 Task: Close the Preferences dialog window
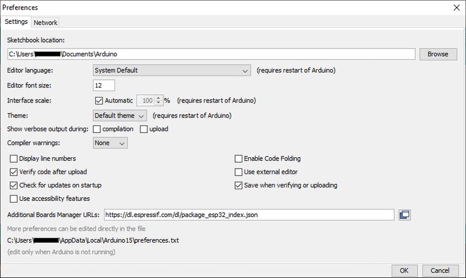[x=457, y=8]
